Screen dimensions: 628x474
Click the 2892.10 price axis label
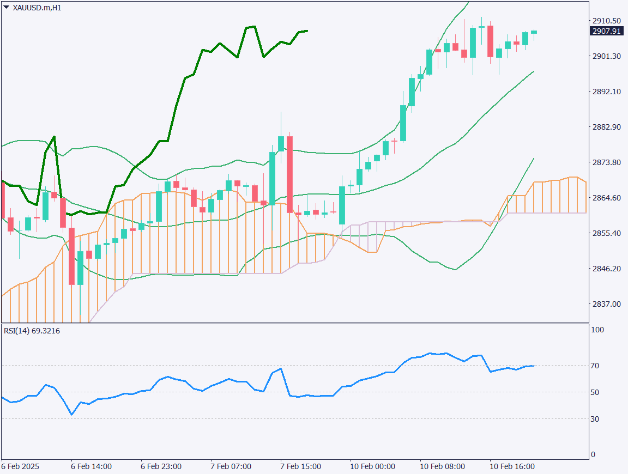[x=606, y=92]
